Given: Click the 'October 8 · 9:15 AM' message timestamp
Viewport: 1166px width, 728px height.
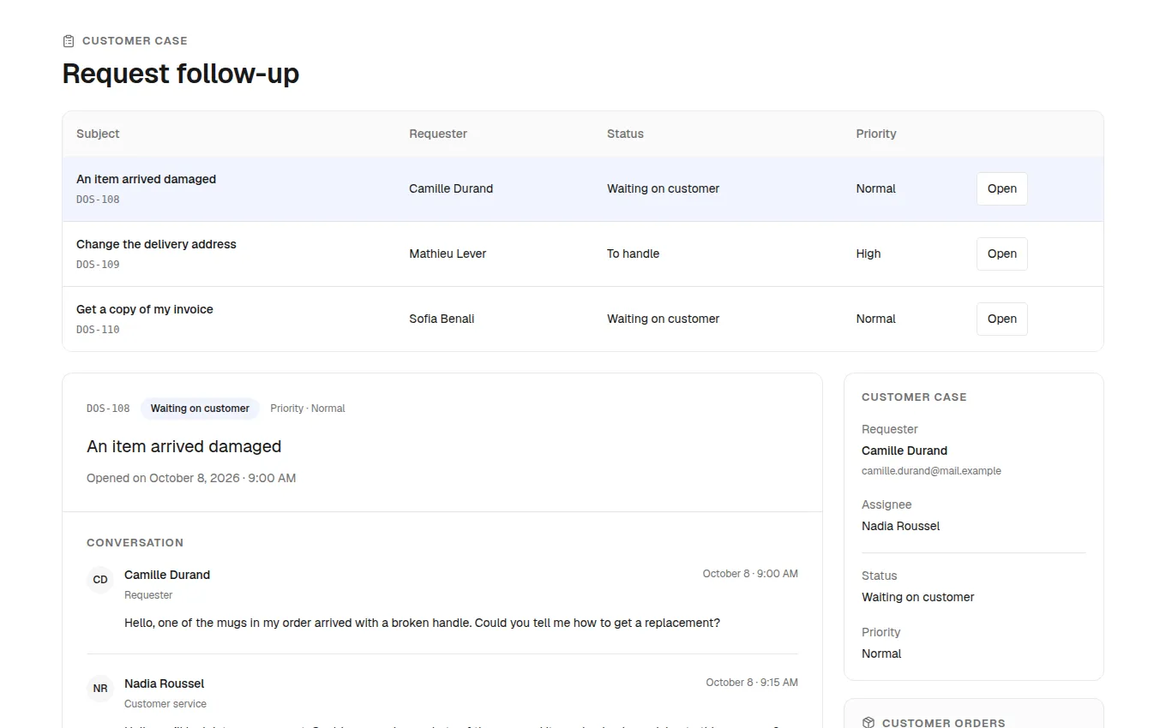Looking at the screenshot, I should pos(752,683).
